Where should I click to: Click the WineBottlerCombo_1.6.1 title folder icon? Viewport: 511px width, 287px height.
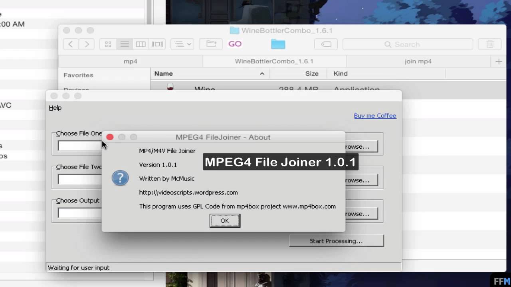click(234, 31)
